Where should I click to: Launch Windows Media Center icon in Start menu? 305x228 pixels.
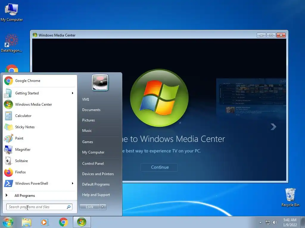coord(8,104)
